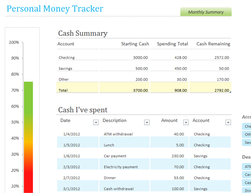Select the ATM withdrawal description cell
The image size is (251, 193).
click(118, 134)
